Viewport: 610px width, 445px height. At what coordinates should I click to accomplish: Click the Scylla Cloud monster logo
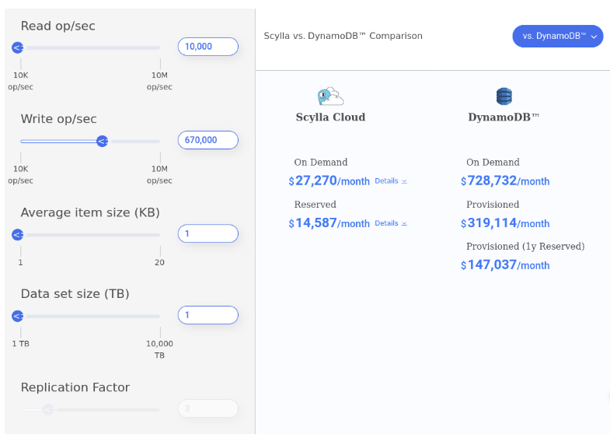click(330, 96)
